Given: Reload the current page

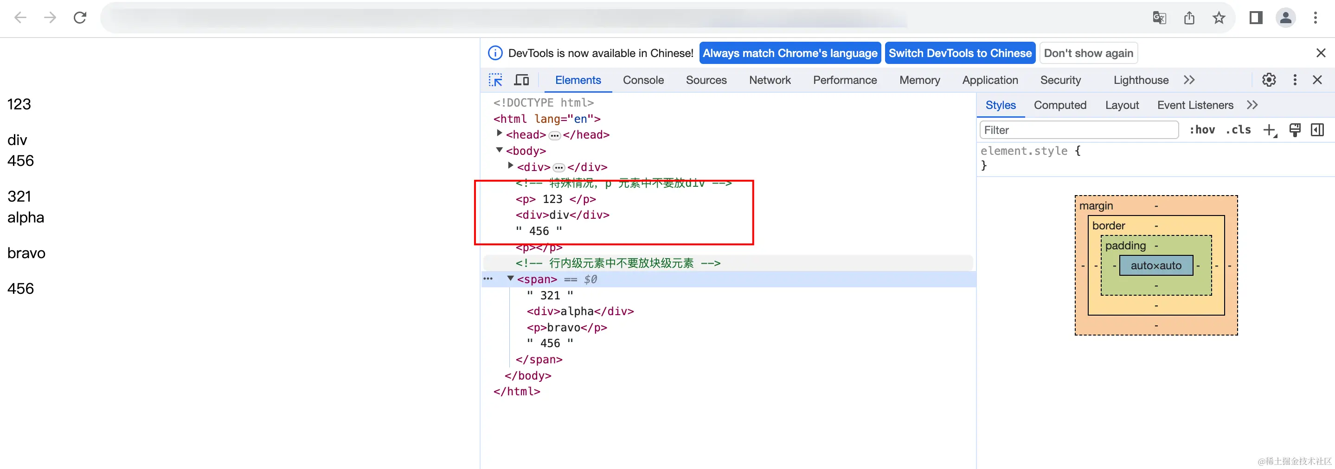Looking at the screenshot, I should coord(80,18).
